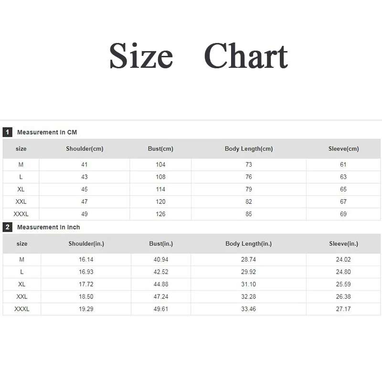Select the XL size cell in Inch table
Screen dimensions: 382x382
[x=21, y=284]
